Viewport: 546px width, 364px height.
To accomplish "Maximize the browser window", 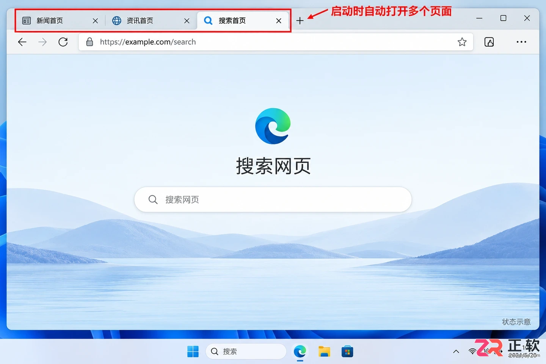I will point(503,18).
